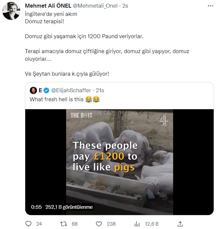The height and width of the screenshot is (229, 216).
Task: Click the reply speech bubble icon
Action: point(28,224)
